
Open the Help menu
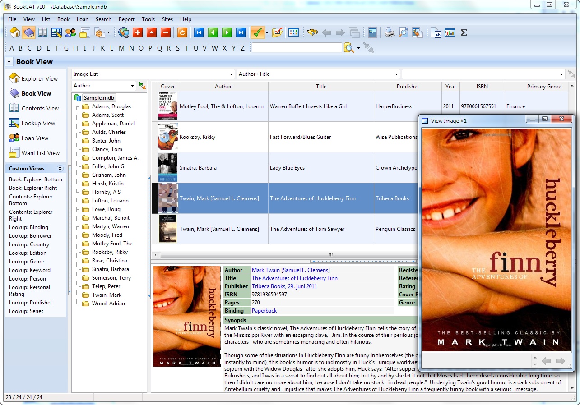(186, 19)
